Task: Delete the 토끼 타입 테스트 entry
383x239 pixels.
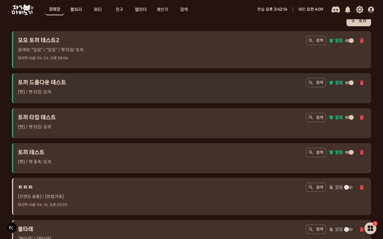Action: click(362, 117)
